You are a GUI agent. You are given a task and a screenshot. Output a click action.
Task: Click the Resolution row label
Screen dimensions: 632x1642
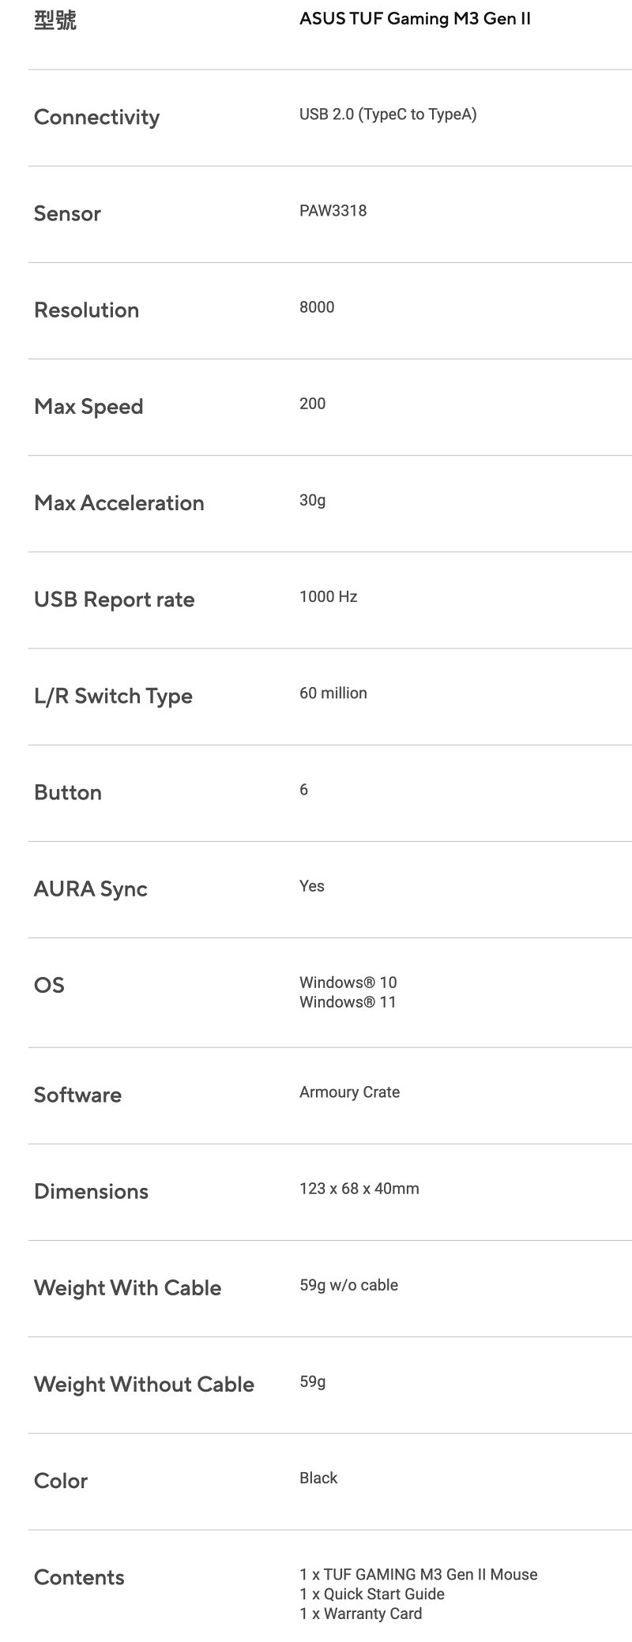point(86,310)
